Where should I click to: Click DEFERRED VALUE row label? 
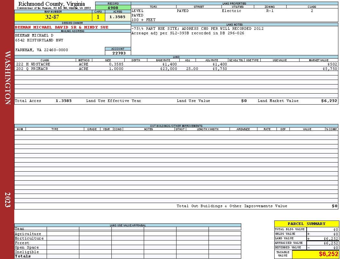point(288,248)
